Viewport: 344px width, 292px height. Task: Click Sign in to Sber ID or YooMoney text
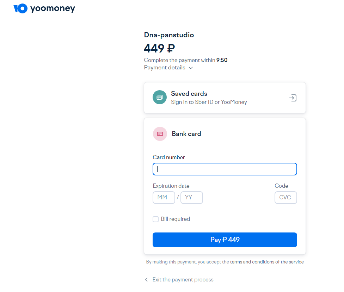pyautogui.click(x=209, y=102)
